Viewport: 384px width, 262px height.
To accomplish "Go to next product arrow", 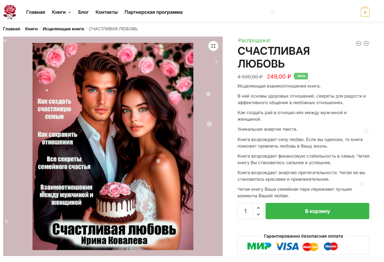I will coord(366,43).
